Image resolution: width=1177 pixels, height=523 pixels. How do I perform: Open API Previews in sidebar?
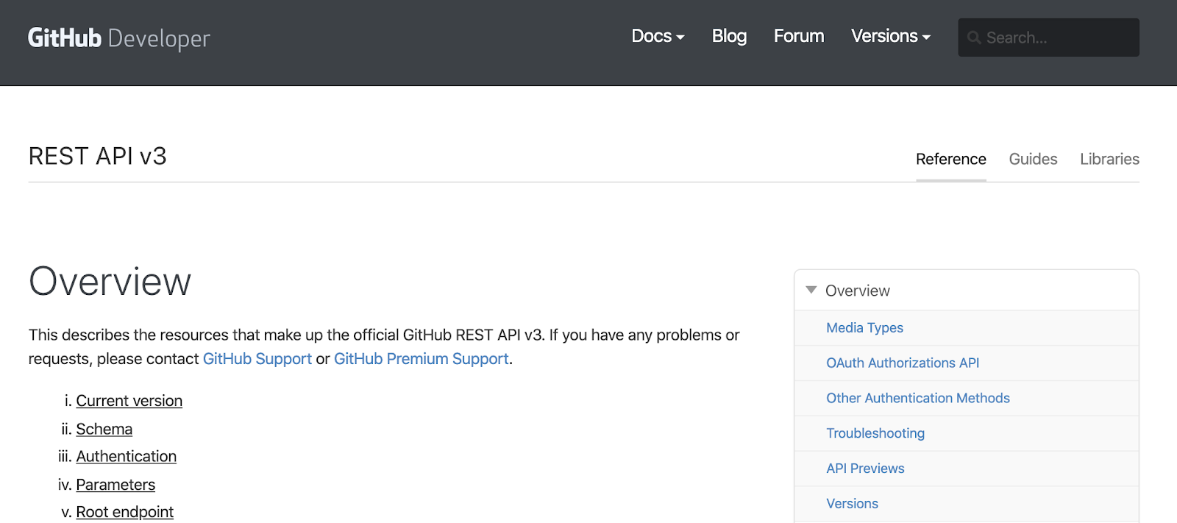coord(865,469)
